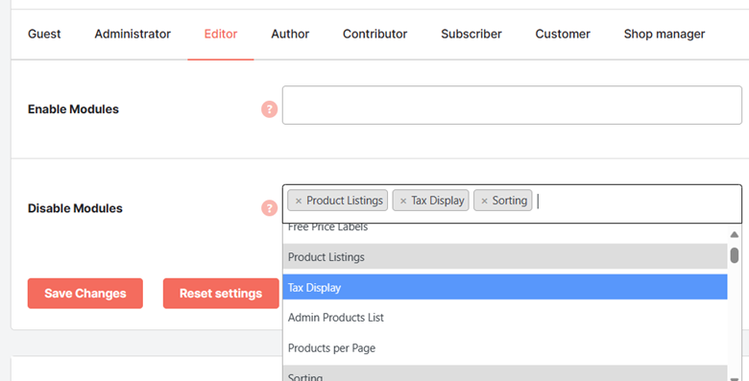The image size is (749, 381).
Task: Focus the Enable Modules input field
Action: (512, 106)
